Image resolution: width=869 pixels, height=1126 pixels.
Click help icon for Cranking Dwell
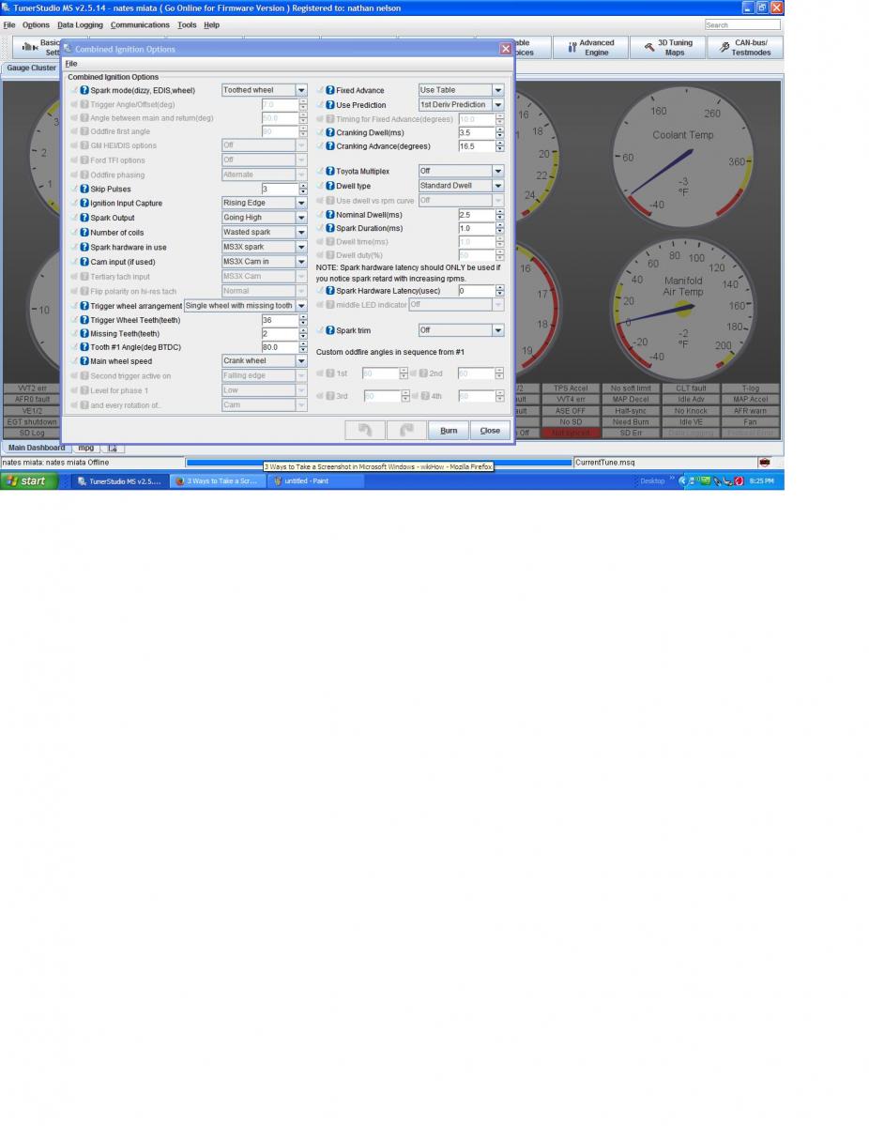click(330, 132)
